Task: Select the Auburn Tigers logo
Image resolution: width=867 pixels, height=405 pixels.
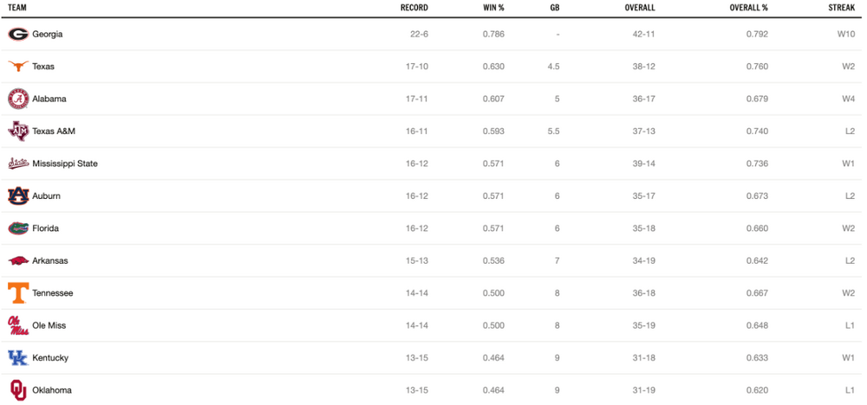Action: (x=18, y=196)
